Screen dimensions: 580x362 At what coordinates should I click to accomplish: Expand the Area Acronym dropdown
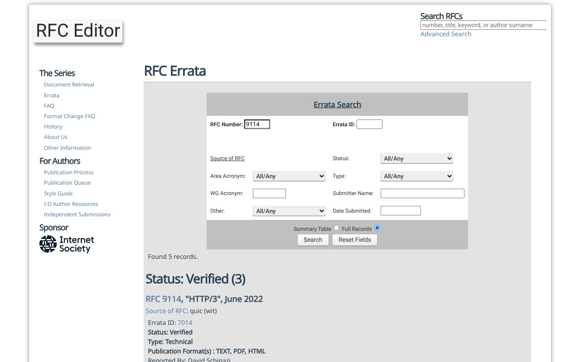(x=289, y=176)
